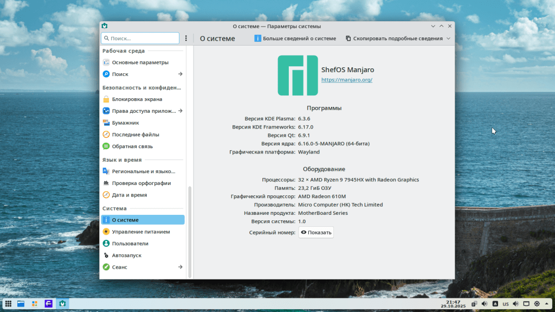Click Больше сведений о системе button
This screenshot has width=555, height=312.
tap(295, 39)
